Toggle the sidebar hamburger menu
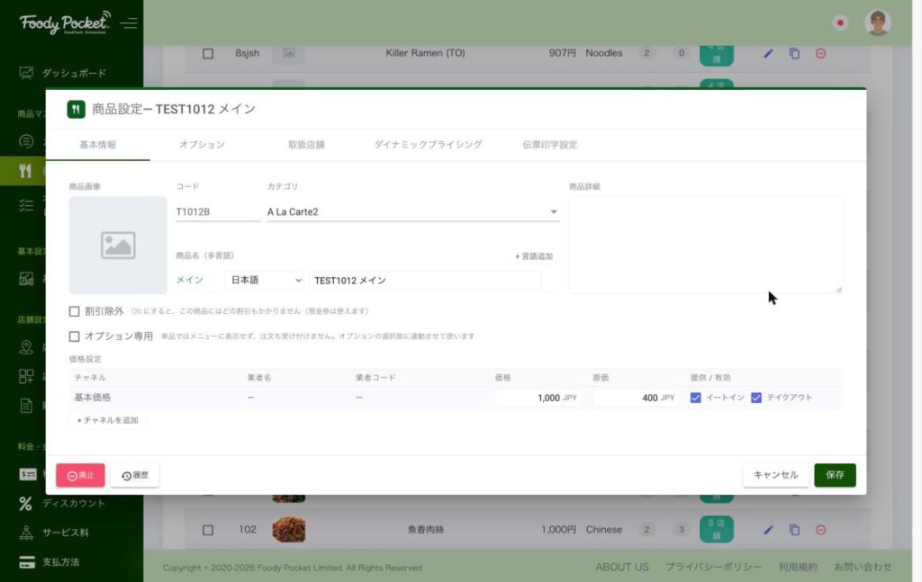Screen dimensions: 922x582 [129, 22]
